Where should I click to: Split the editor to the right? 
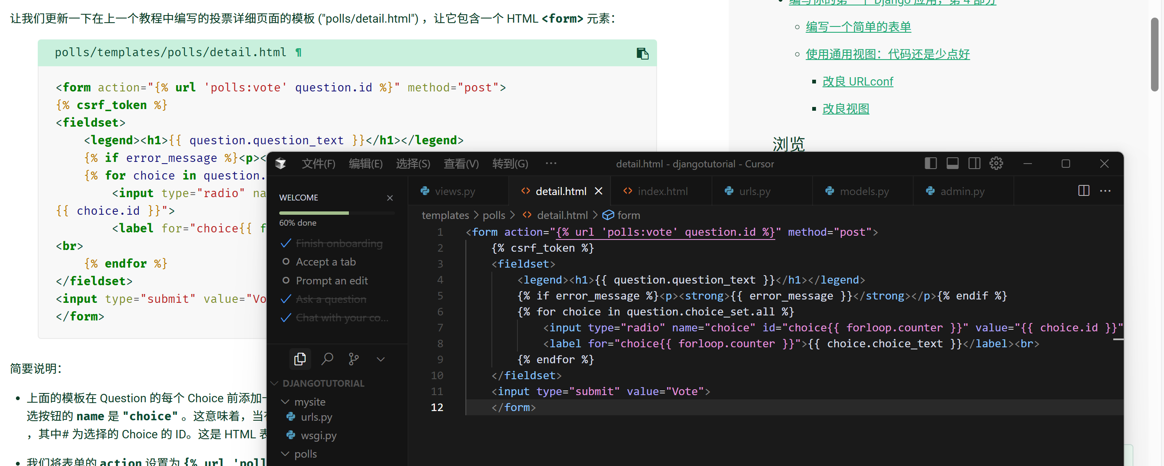click(x=1083, y=191)
